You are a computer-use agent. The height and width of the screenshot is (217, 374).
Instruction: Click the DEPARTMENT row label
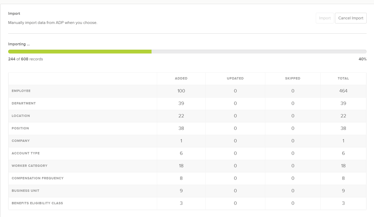tap(24, 103)
